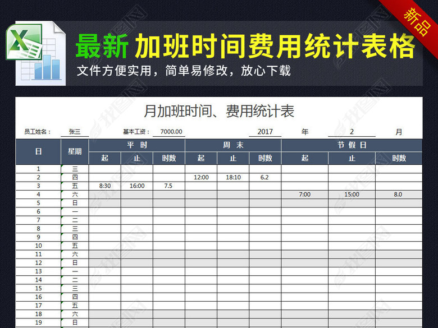Select the hours cell showing 7.5
This screenshot has height=328, width=438.
coord(169,186)
